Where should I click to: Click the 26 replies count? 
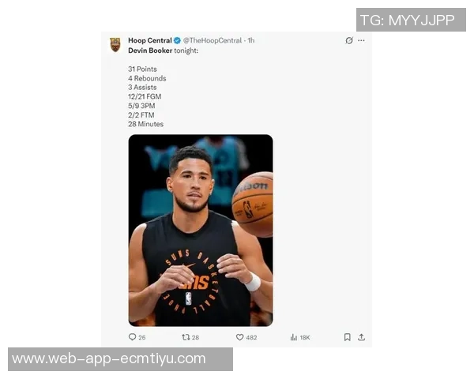tap(142, 338)
